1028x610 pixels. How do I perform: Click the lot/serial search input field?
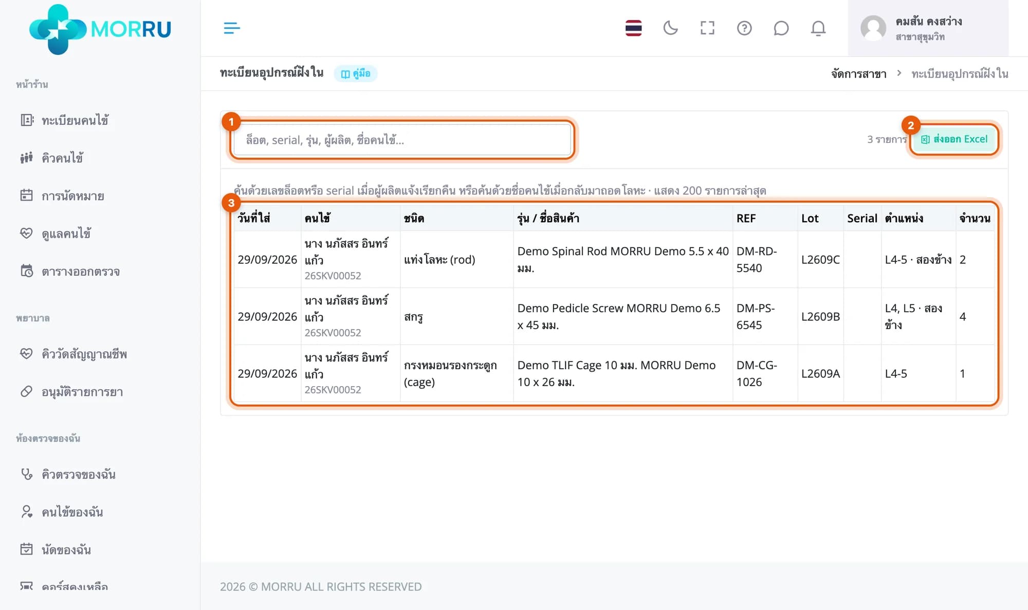pyautogui.click(x=402, y=140)
